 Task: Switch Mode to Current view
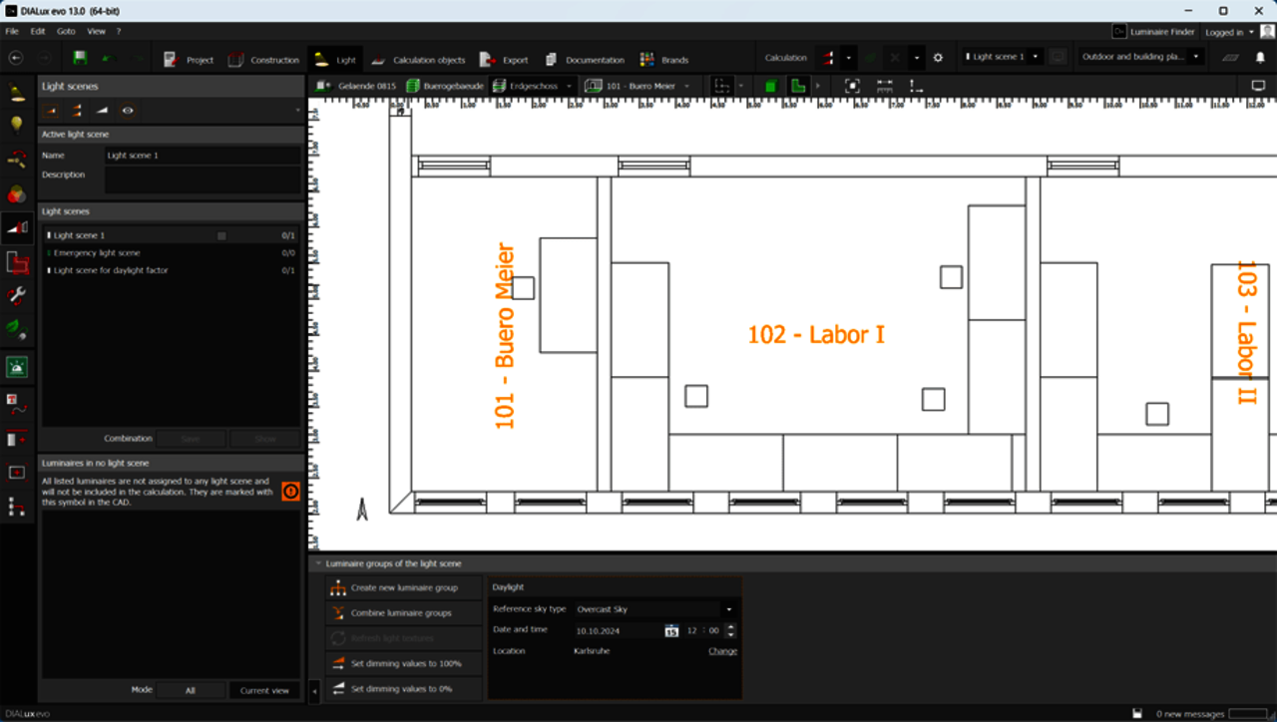[264, 690]
